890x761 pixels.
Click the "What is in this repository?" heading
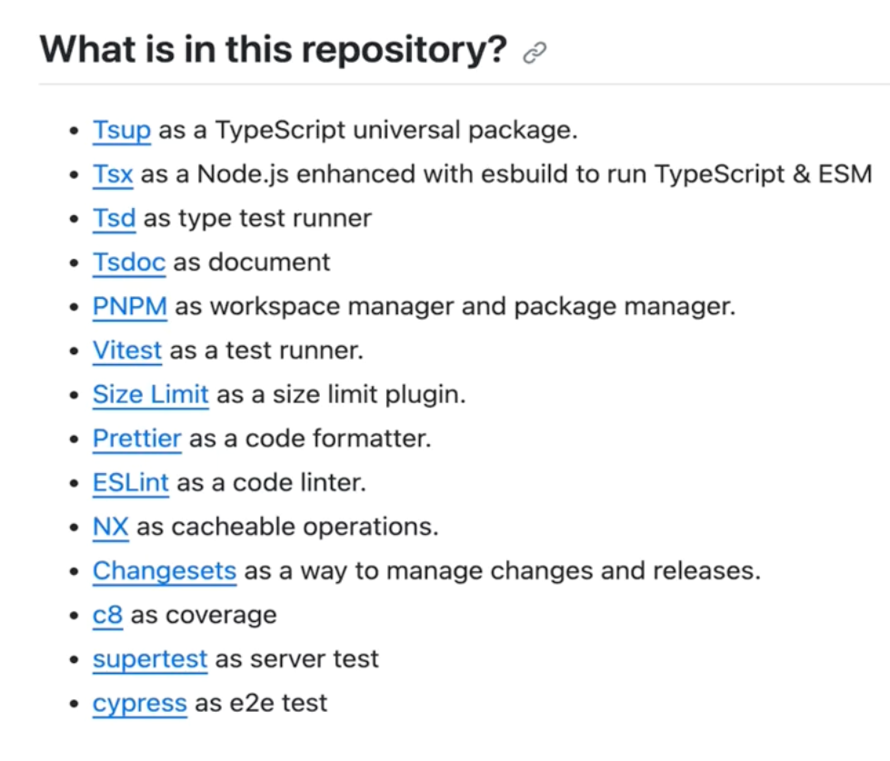[x=273, y=49]
